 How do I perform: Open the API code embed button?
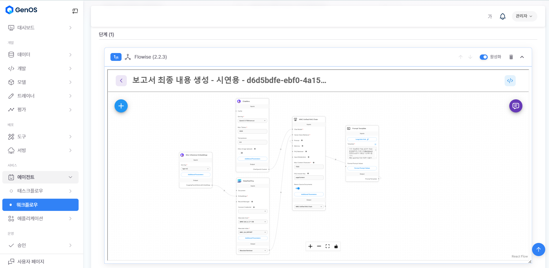[510, 81]
